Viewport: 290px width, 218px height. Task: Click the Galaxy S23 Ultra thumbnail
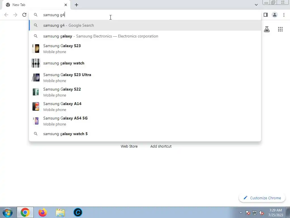click(x=36, y=77)
